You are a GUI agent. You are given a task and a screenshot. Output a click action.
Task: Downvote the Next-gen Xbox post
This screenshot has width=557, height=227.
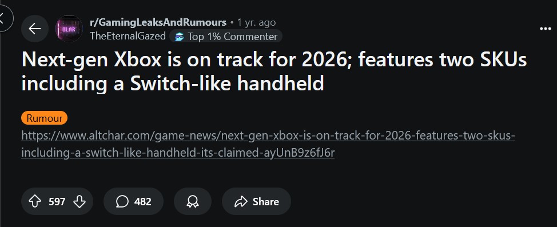(79, 202)
